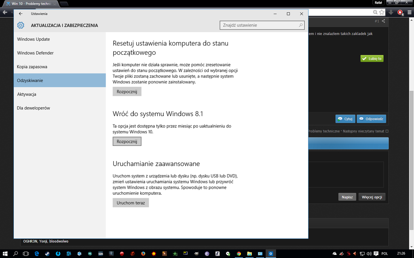Launch Microsoft Edge from the taskbar

37,254
